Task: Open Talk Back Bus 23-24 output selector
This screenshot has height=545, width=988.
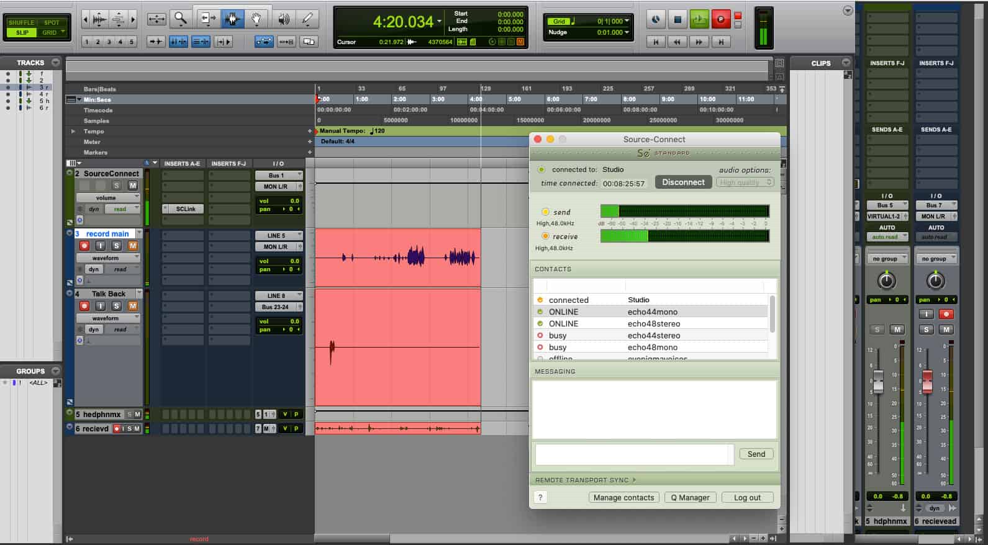Action: click(x=279, y=307)
